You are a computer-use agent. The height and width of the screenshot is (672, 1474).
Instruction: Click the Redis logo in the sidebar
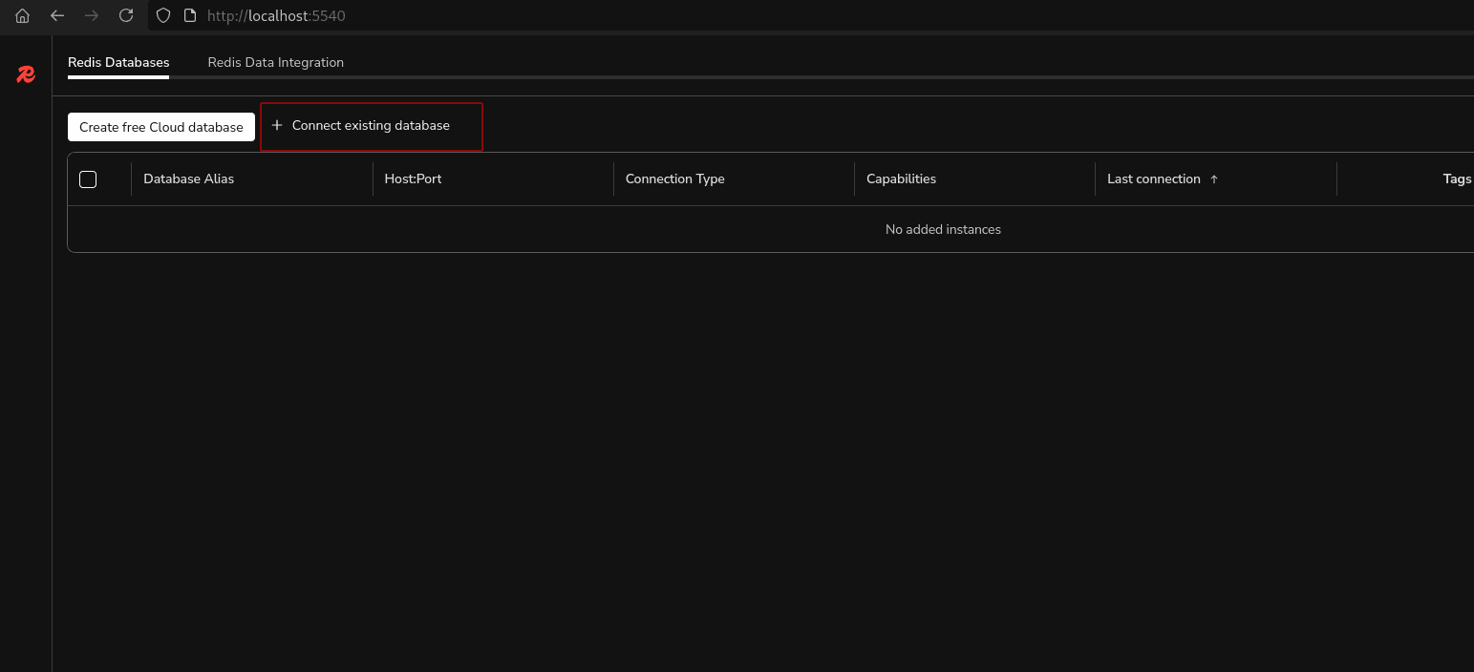click(x=25, y=73)
